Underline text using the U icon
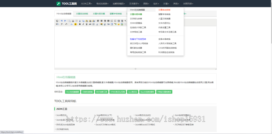 click(86, 24)
